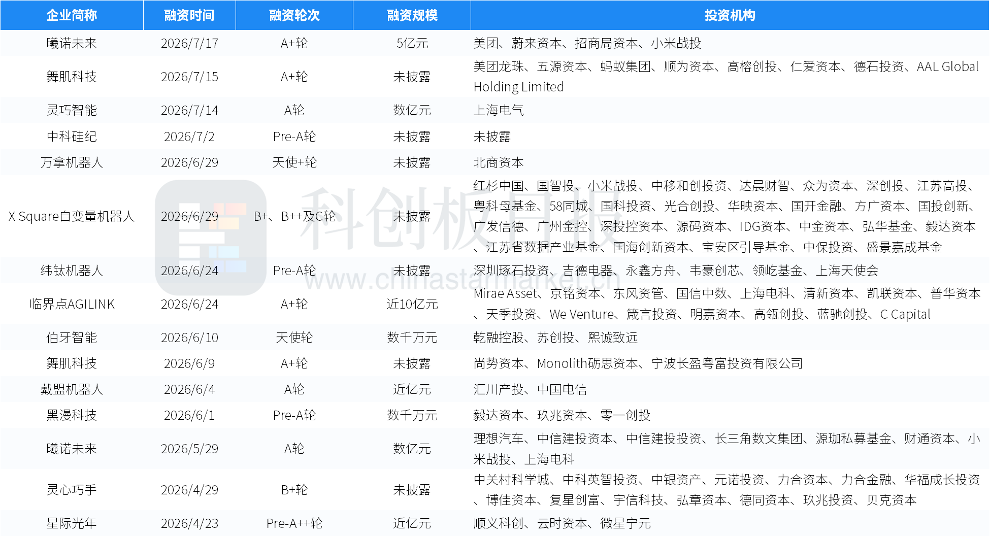Click "X Square自变量机器人" company cell
This screenshot has width=990, height=537.
click(72, 216)
